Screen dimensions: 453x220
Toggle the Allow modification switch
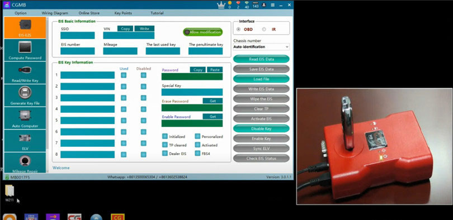pos(203,32)
